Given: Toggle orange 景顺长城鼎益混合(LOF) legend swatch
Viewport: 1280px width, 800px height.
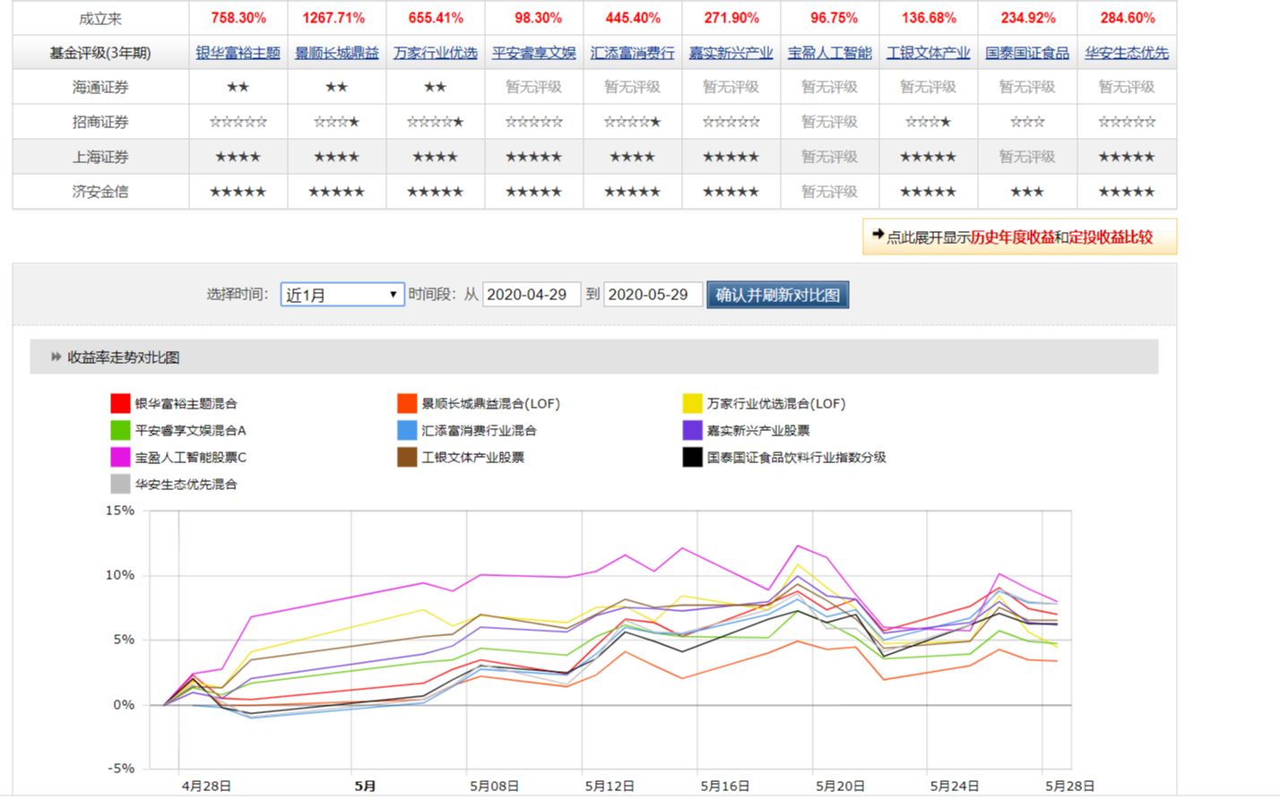Looking at the screenshot, I should (x=407, y=404).
